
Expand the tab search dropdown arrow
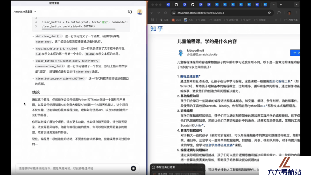[x=297, y=5]
